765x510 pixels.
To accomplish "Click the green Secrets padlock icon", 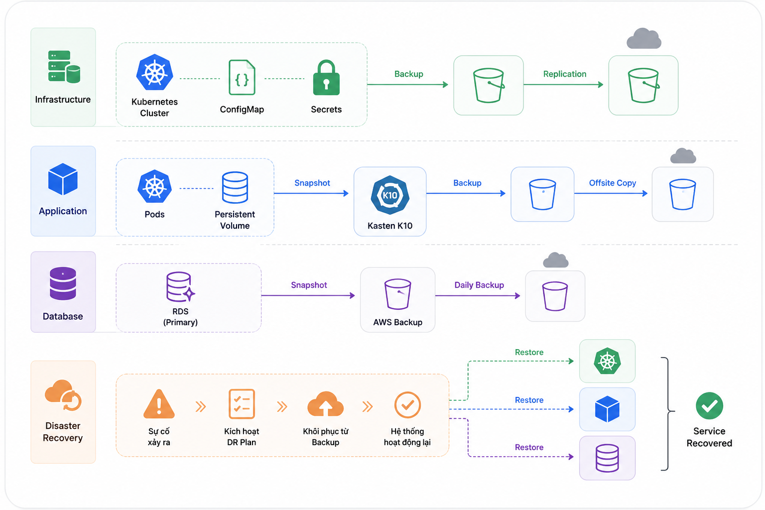I will [326, 78].
